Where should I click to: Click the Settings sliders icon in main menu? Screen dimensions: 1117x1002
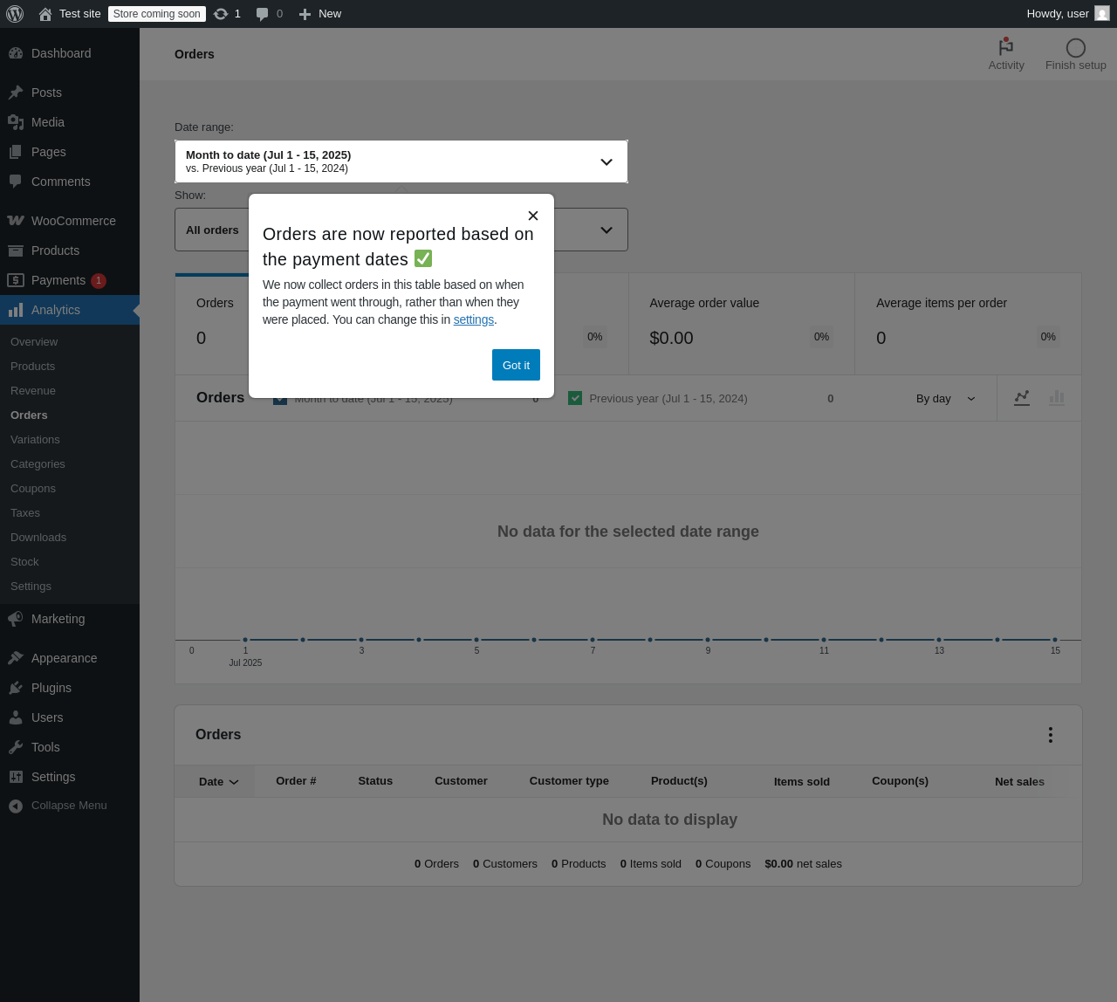pyautogui.click(x=16, y=777)
